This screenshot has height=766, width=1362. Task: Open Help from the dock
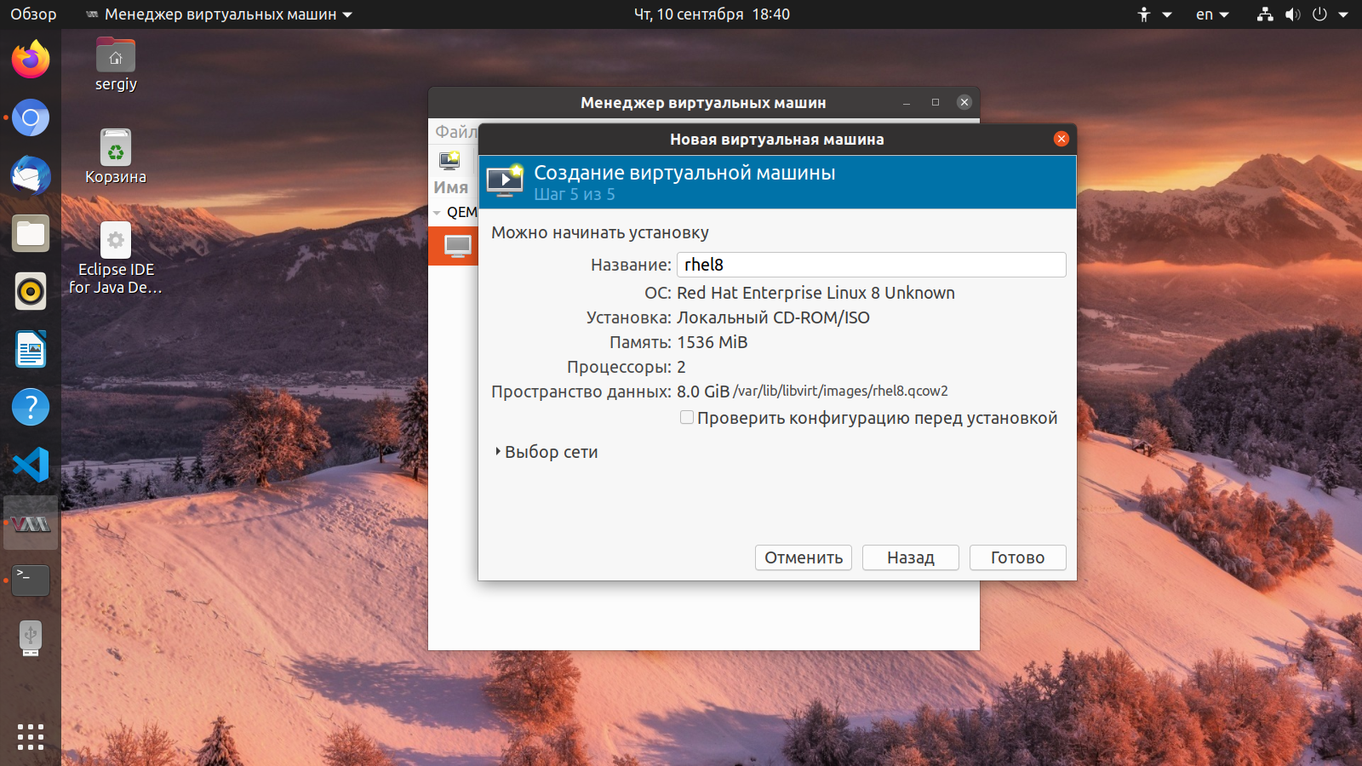pyautogui.click(x=31, y=407)
